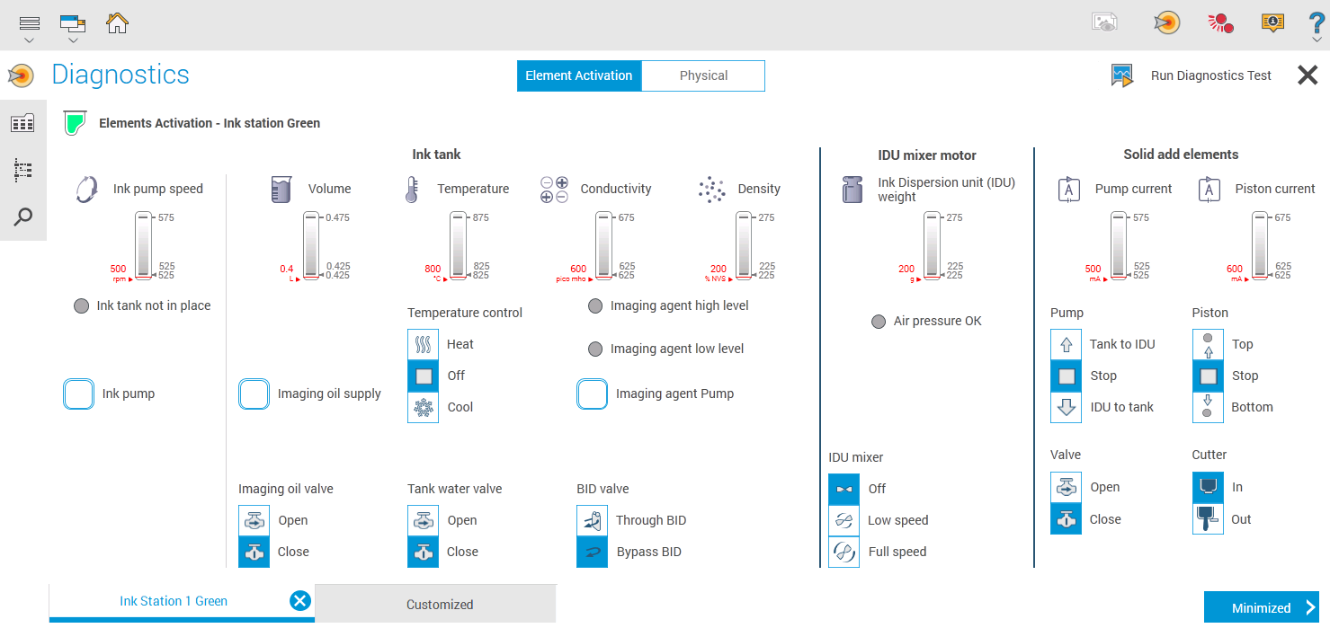This screenshot has height=628, width=1330.
Task: Toggle the Ink pump checkbox
Action: pyautogui.click(x=78, y=394)
